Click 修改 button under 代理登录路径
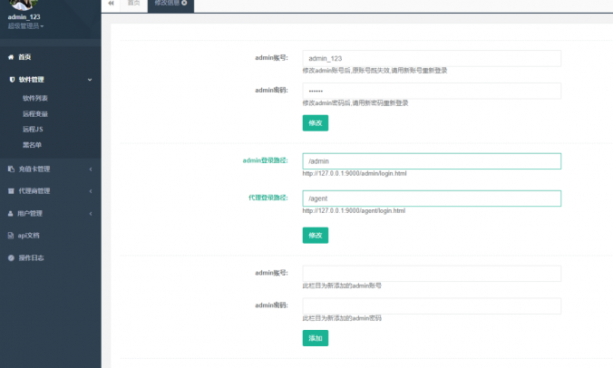Image resolution: width=613 pixels, height=368 pixels. click(x=316, y=235)
